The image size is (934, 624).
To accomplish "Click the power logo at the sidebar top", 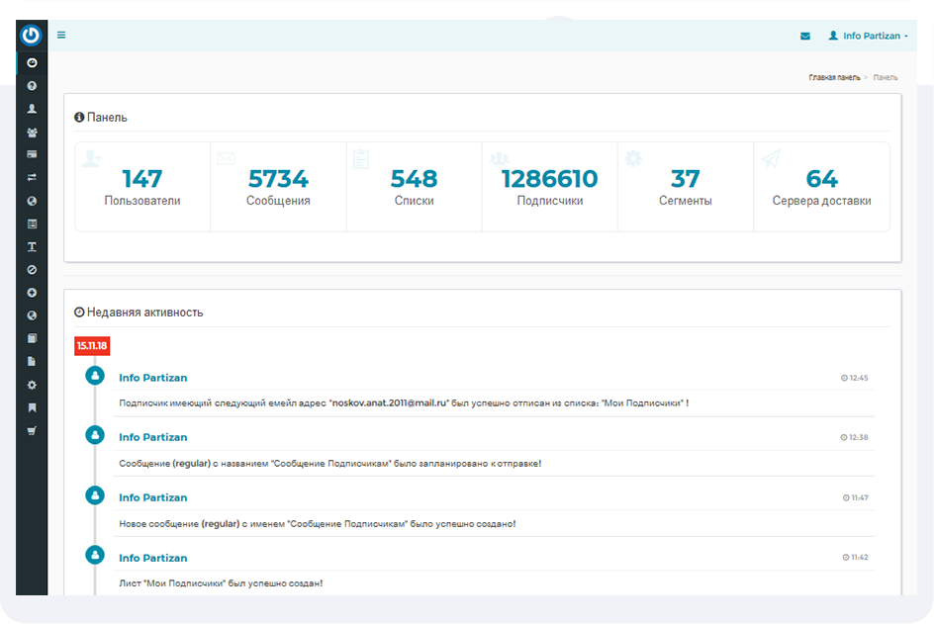I will point(32,36).
